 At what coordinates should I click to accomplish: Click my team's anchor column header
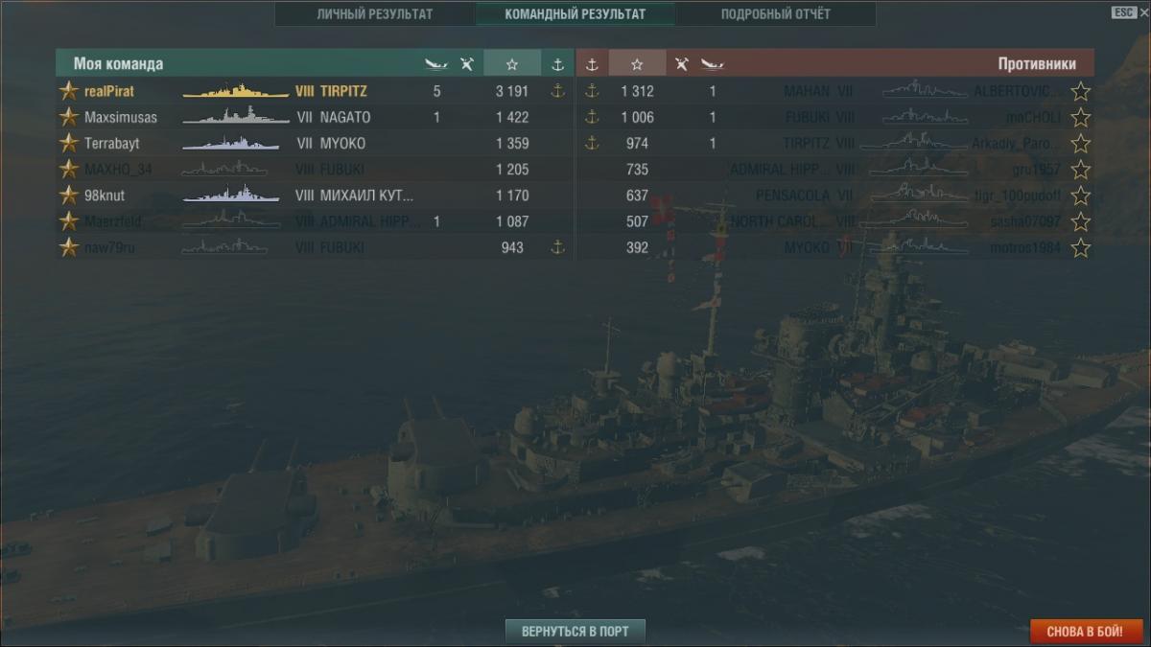click(x=557, y=64)
